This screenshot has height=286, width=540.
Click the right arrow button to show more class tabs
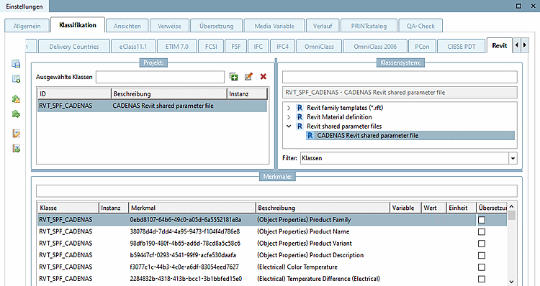tap(524, 45)
